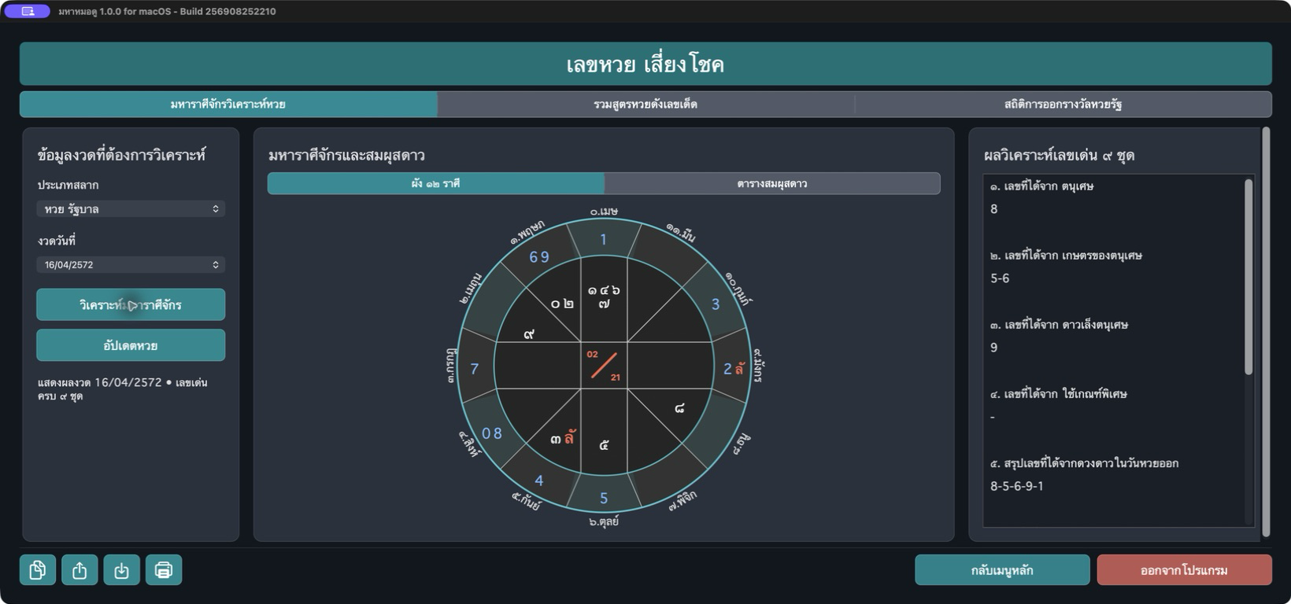
Task: Click the กลับเมนูหลัก button
Action: pyautogui.click(x=1002, y=570)
